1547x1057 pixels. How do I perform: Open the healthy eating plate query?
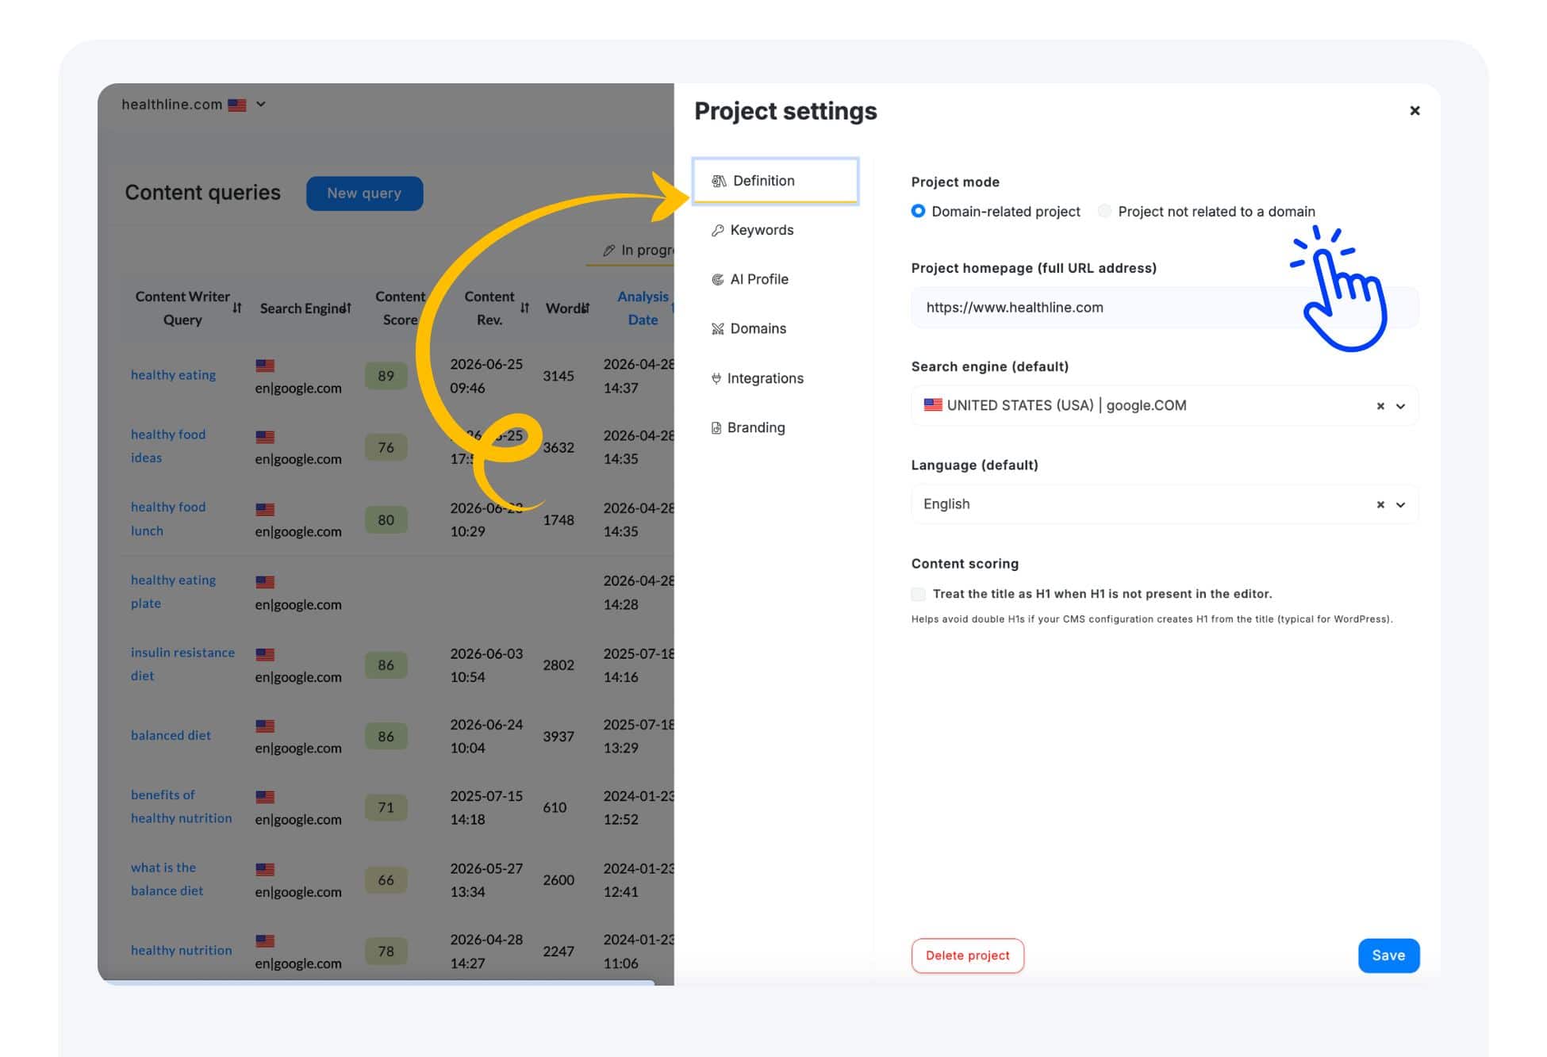pos(173,592)
